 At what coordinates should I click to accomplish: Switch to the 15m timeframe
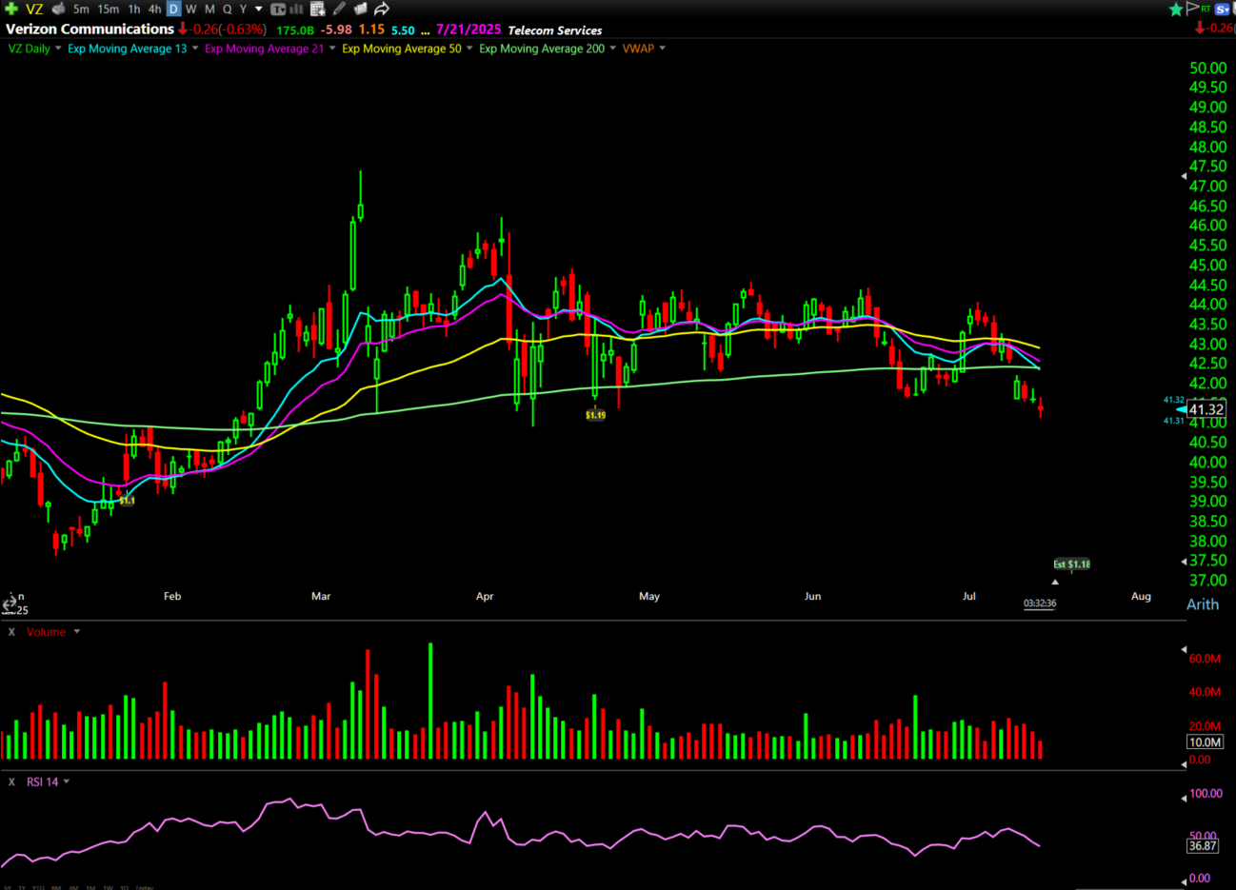coord(108,9)
